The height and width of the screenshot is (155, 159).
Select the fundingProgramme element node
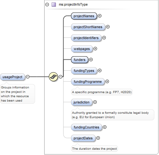coord(88,82)
